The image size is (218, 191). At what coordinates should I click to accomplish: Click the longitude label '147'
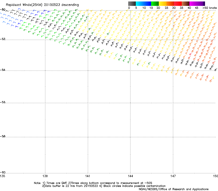173,176
